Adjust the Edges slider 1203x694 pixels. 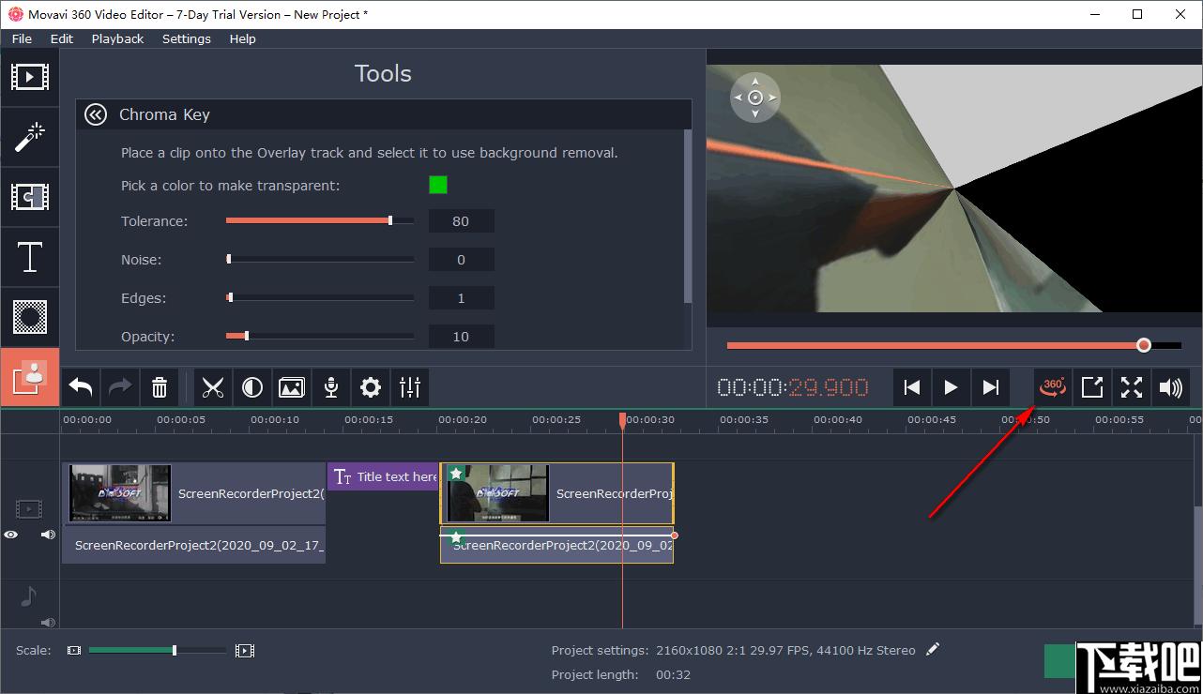pyautogui.click(x=320, y=298)
